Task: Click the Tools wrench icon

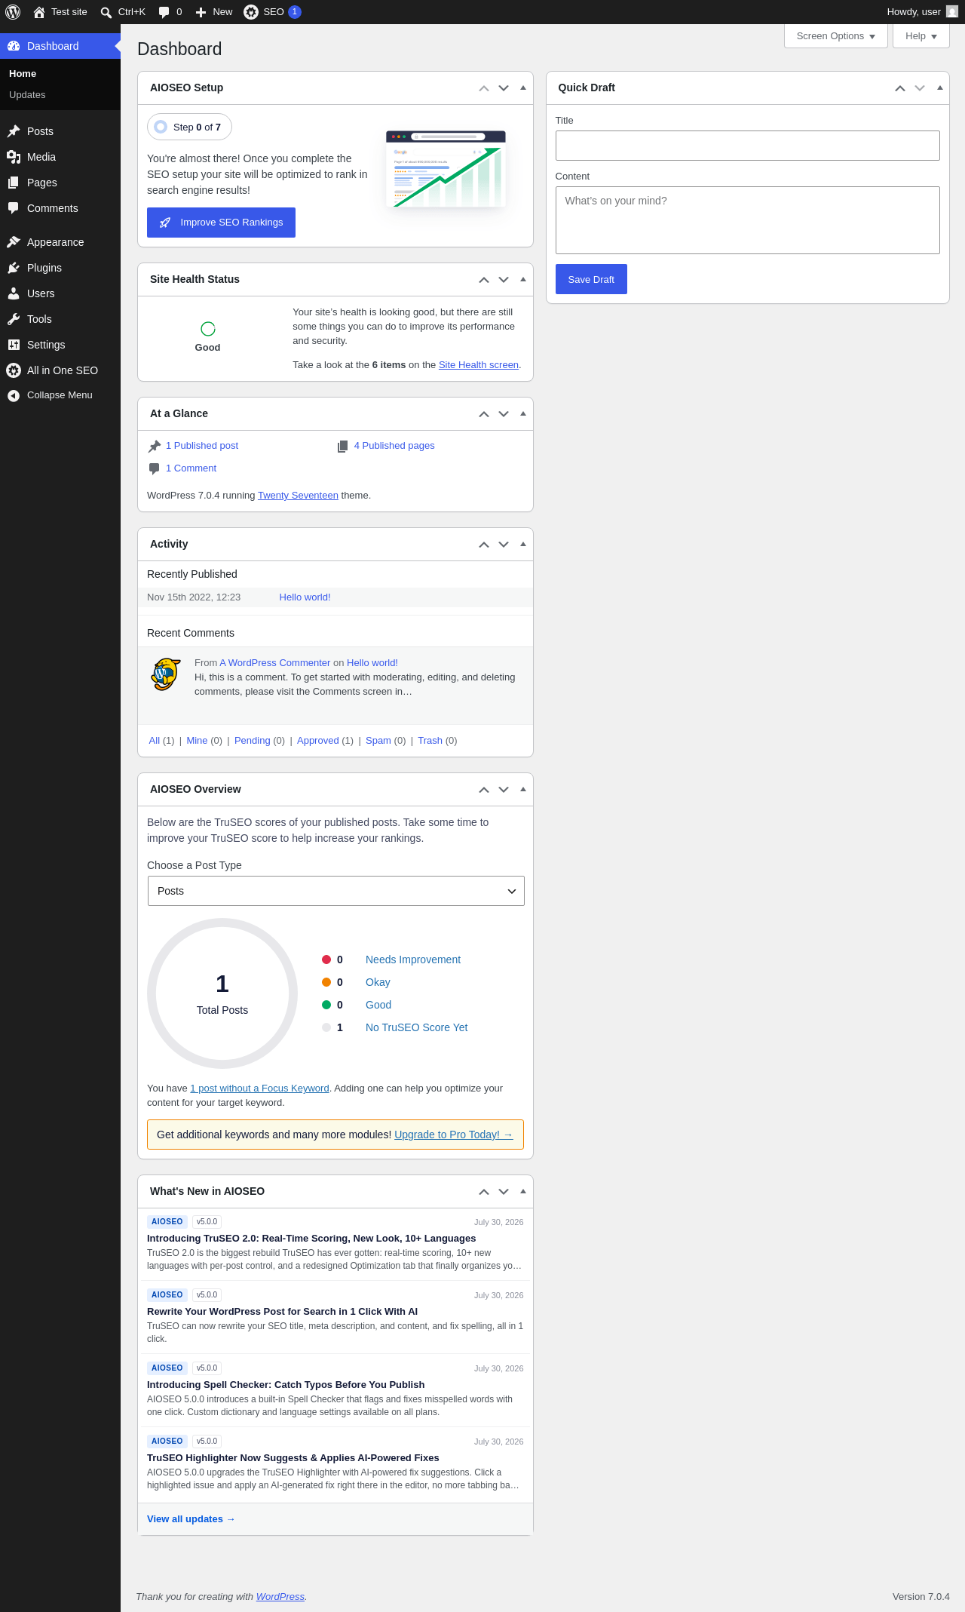Action: [14, 319]
